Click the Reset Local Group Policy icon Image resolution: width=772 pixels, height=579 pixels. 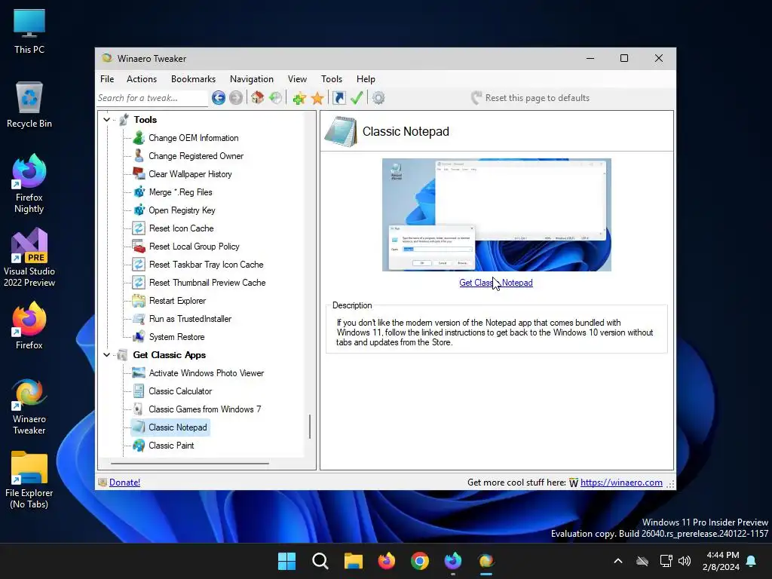coord(139,247)
